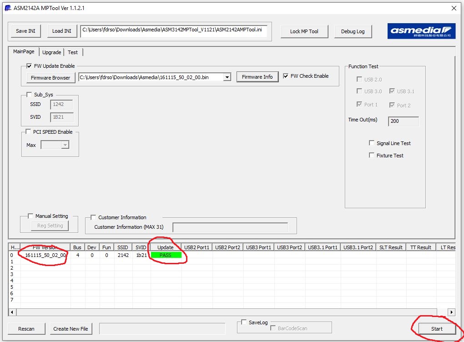Viewport: 464px width, 342px height.
Task: Toggle the Port 1 checkbox
Action: (x=359, y=105)
